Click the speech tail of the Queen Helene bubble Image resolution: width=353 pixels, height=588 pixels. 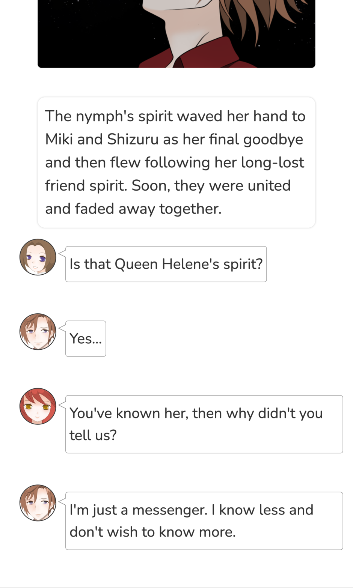click(x=62, y=254)
